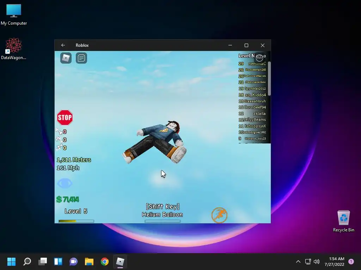The image size is (361, 270).
Task: Click the Level 5 progress bar
Action: coord(76,221)
